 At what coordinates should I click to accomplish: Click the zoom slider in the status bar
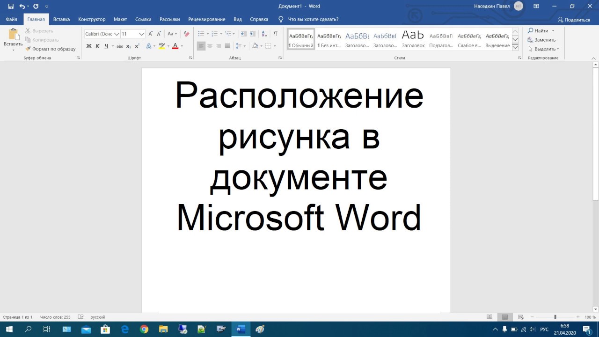pyautogui.click(x=555, y=317)
